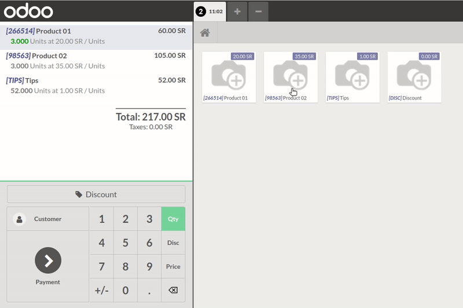The height and width of the screenshot is (308, 463).
Task: Switch numpad to Disc mode
Action: pos(173,243)
